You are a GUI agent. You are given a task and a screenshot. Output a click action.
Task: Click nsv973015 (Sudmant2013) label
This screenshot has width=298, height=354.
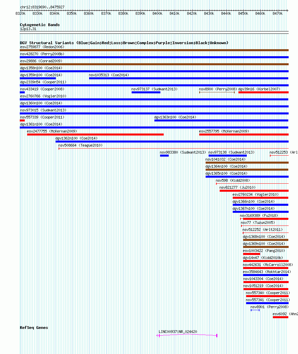point(43,110)
